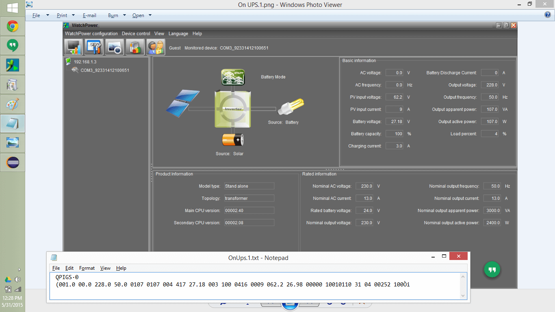The width and height of the screenshot is (555, 312).
Task: Click the AC voltage value field
Action: [x=394, y=73]
